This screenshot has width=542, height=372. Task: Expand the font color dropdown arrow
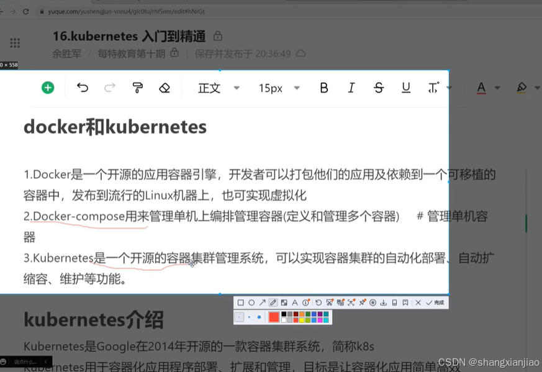tap(497, 88)
